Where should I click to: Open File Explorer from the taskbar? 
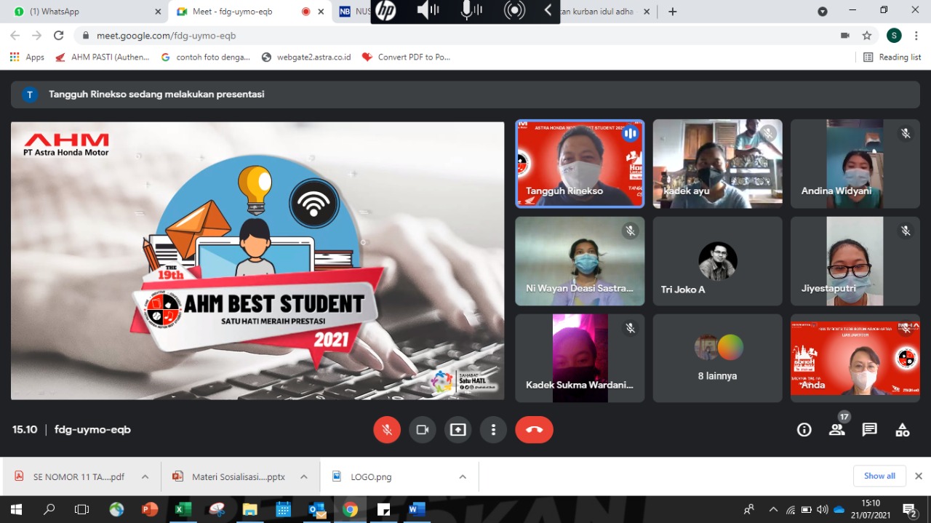pyautogui.click(x=249, y=509)
